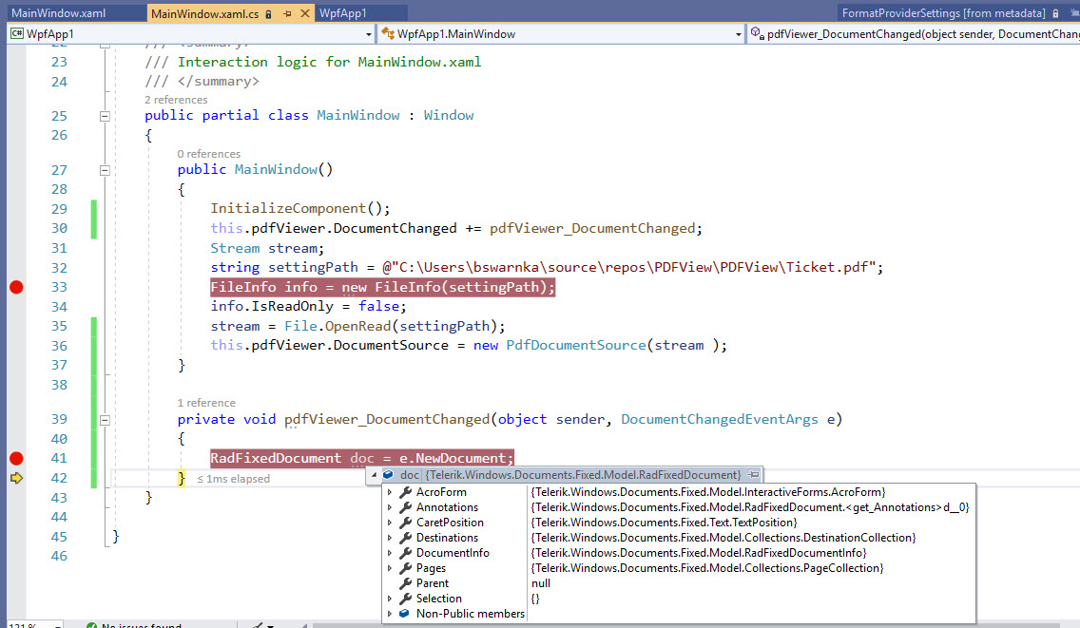Click lock icon on MainWindow.xaml.cs tab

click(269, 13)
